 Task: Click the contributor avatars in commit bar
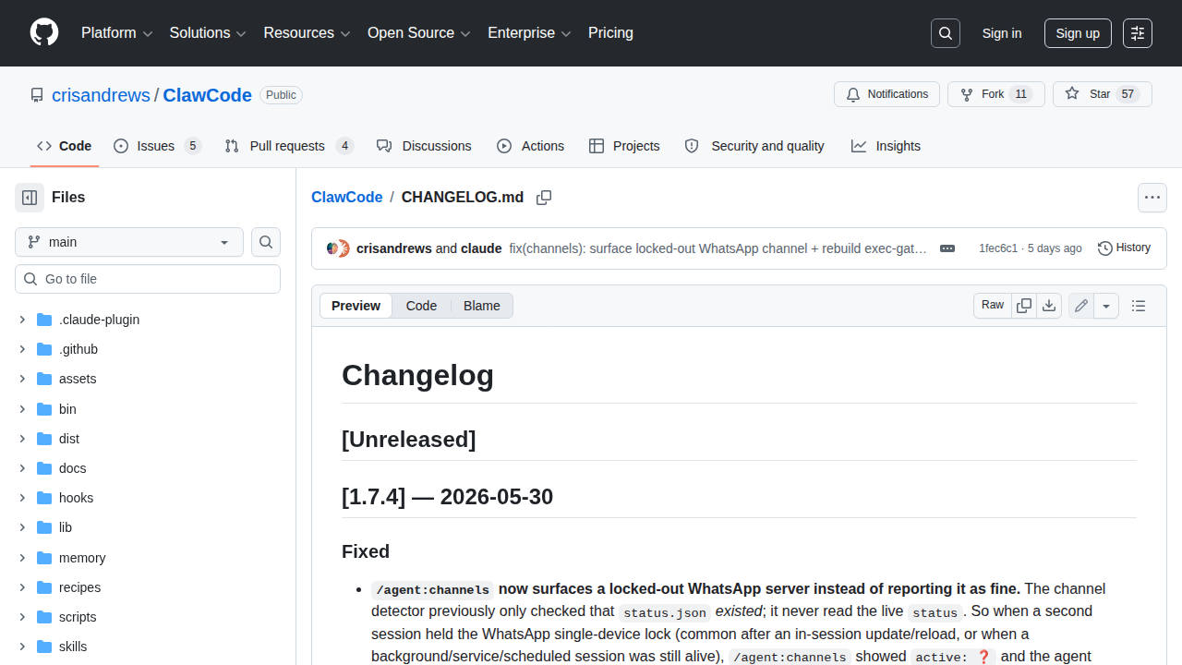pos(338,248)
